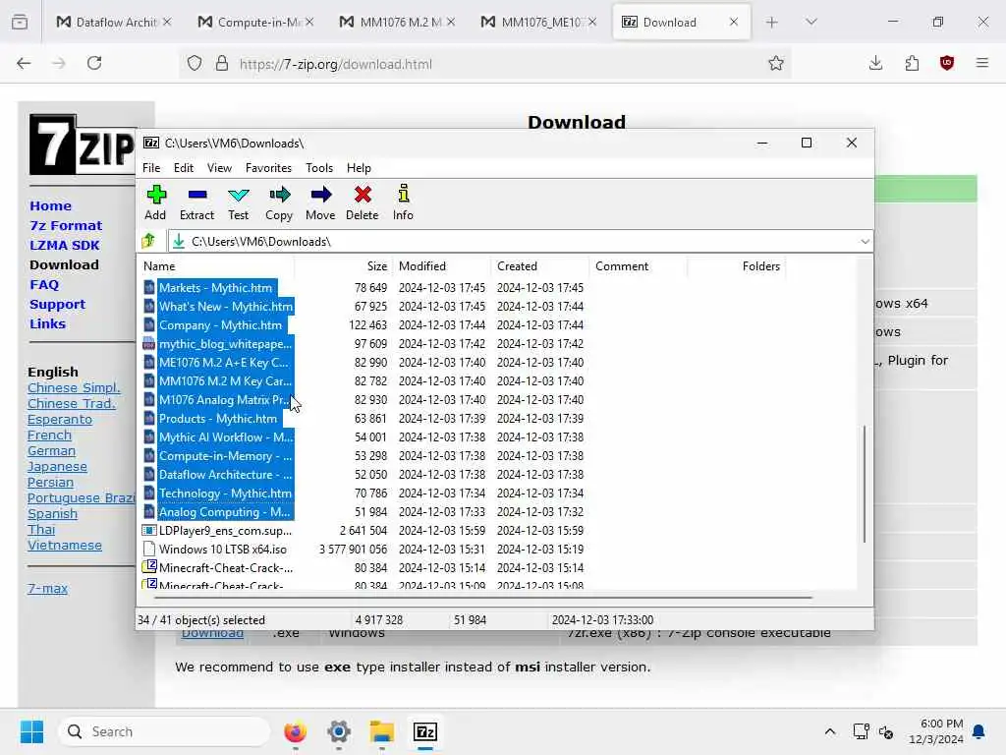The width and height of the screenshot is (1006, 755).
Task: Click the Extract toolbar icon
Action: click(196, 196)
